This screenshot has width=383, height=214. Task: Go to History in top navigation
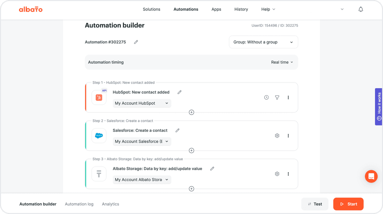click(x=241, y=9)
